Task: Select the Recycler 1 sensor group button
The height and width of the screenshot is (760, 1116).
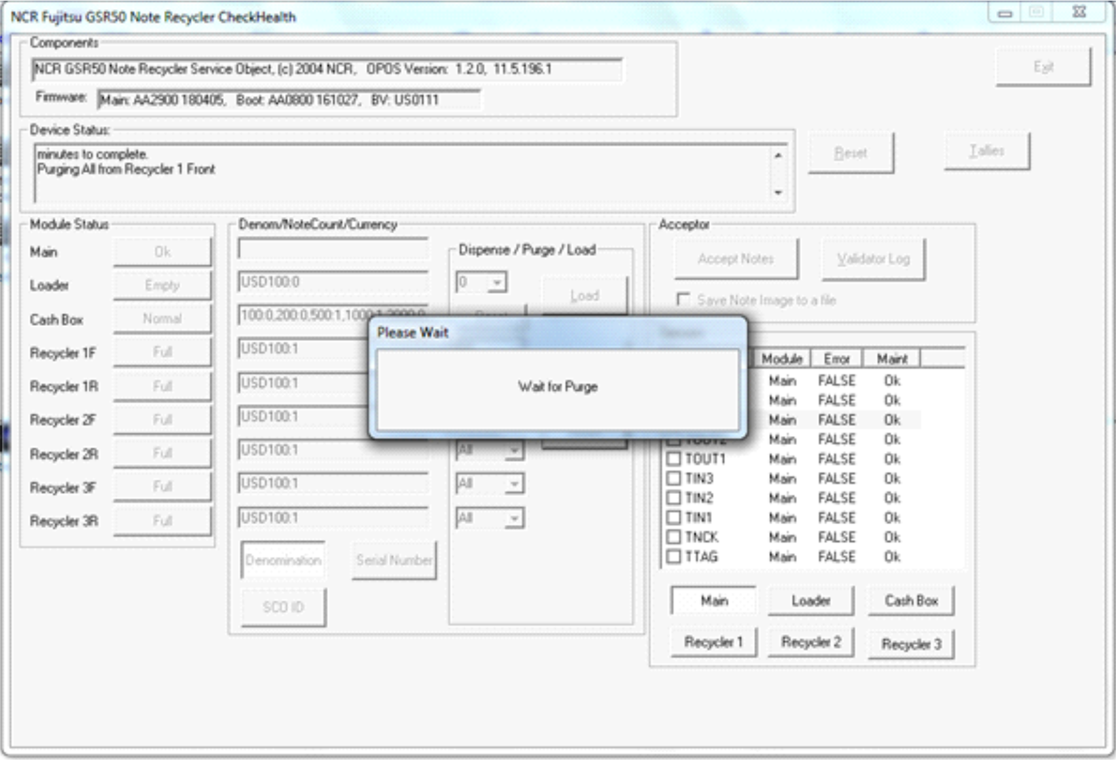Action: pyautogui.click(x=714, y=642)
